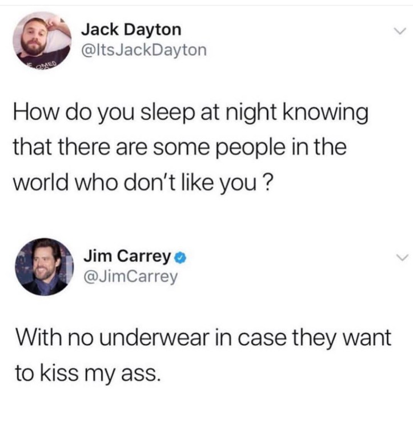Expand the options chevron on Jim Carrey's tweet

pos(402,258)
